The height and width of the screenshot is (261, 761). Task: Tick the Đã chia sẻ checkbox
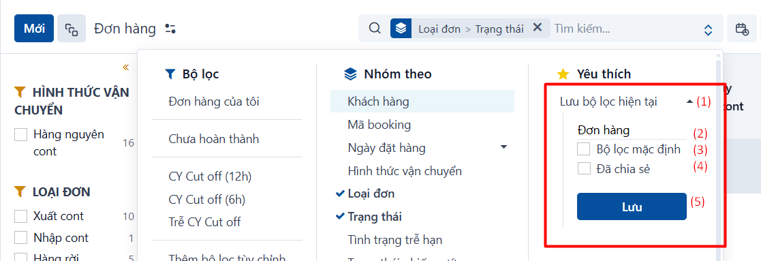tap(583, 169)
